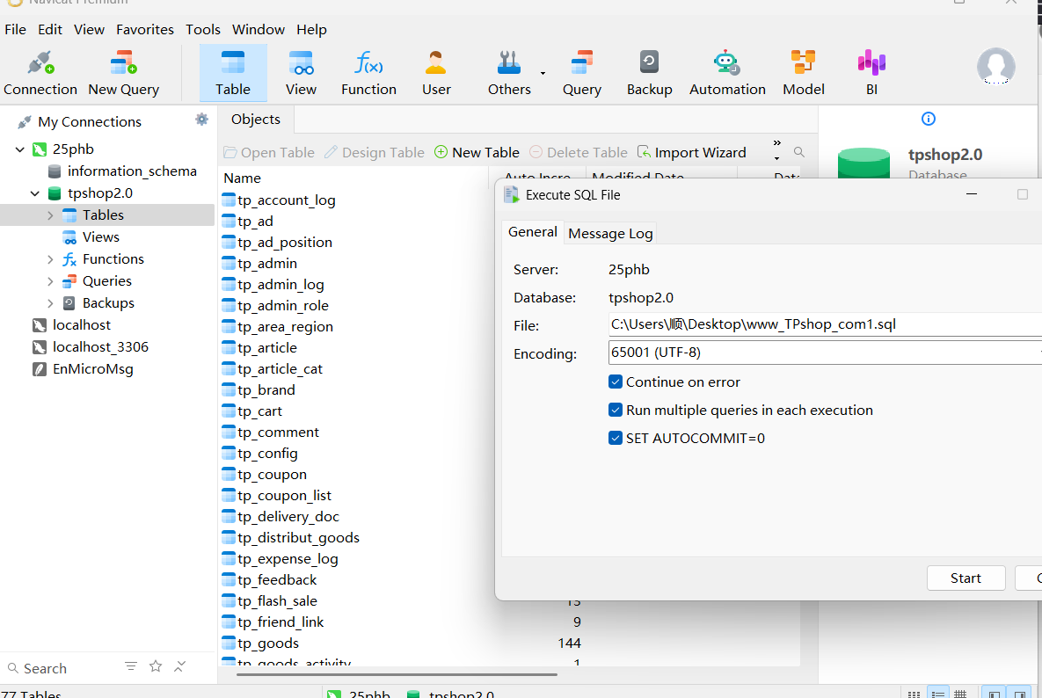Open My Connections settings gear

coord(201,120)
